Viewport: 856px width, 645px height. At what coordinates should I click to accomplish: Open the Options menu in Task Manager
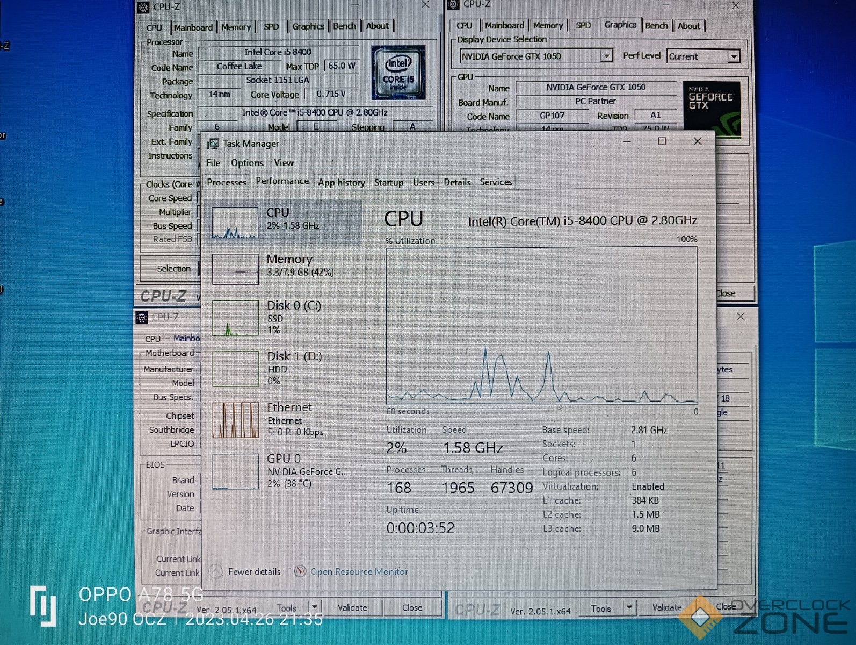247,163
